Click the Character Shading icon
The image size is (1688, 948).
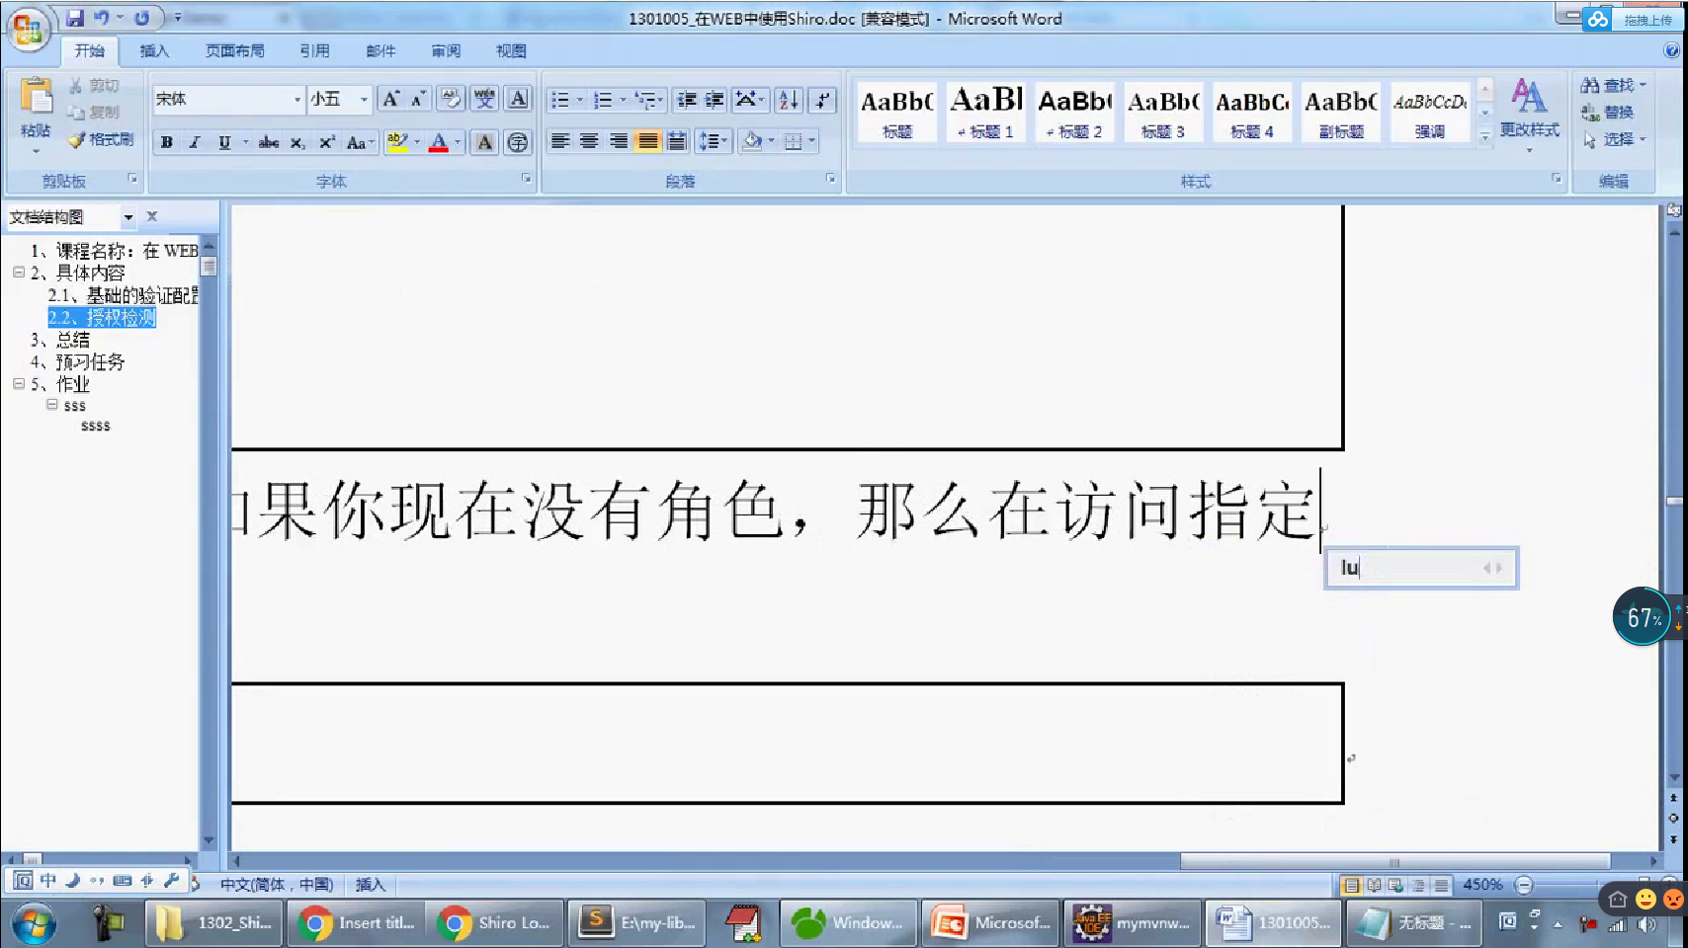[x=484, y=142]
